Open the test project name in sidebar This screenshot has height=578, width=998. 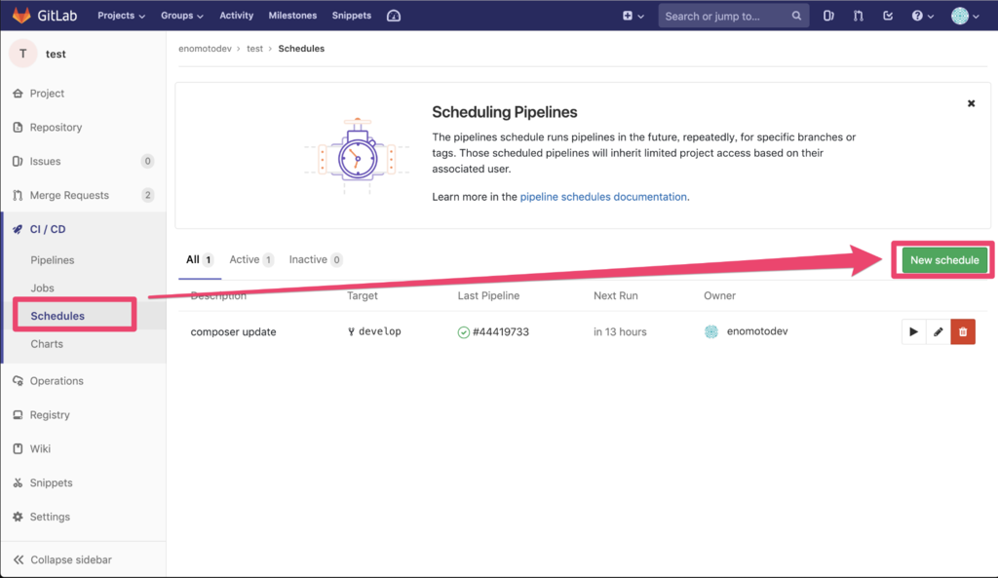pos(56,55)
